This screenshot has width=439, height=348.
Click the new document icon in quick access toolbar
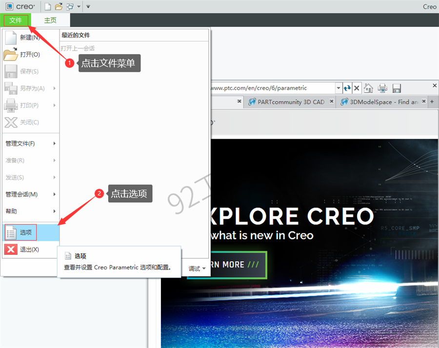[48, 6]
